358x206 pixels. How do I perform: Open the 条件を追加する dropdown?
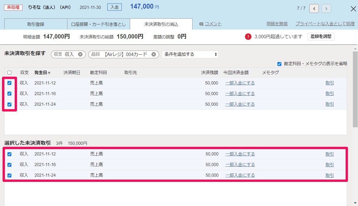pos(190,54)
